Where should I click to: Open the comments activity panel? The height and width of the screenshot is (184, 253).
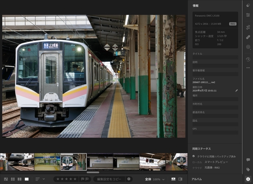(248, 160)
